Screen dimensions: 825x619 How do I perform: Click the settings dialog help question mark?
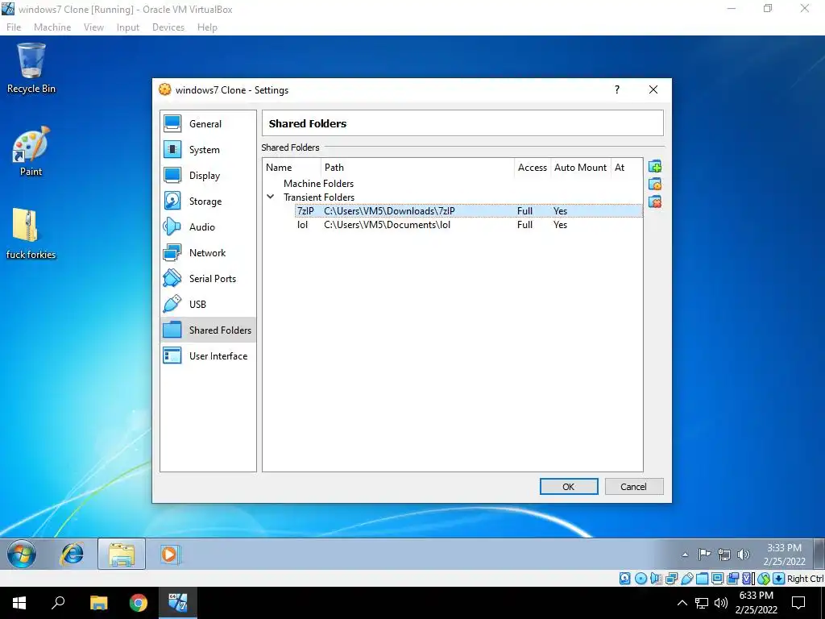[616, 89]
